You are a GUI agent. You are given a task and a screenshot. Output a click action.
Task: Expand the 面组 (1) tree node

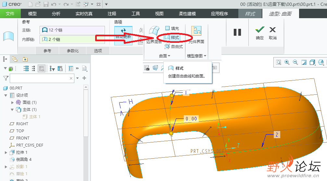[x=12, y=103]
